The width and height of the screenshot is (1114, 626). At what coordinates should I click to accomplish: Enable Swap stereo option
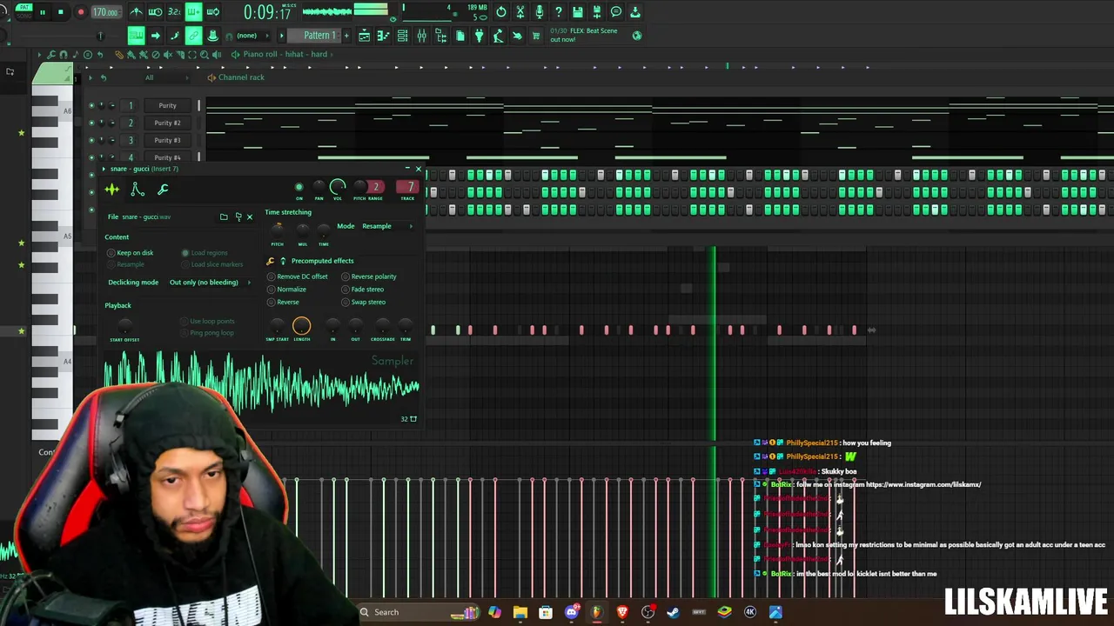tap(364, 302)
